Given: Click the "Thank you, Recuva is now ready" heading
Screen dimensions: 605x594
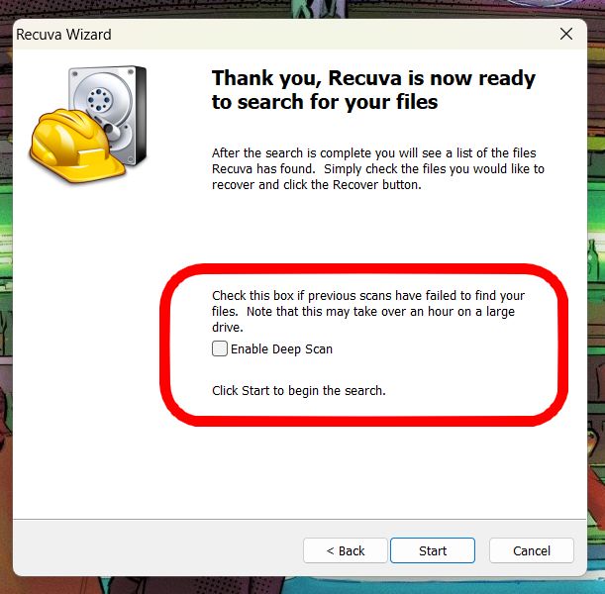Looking at the screenshot, I should (x=373, y=78).
